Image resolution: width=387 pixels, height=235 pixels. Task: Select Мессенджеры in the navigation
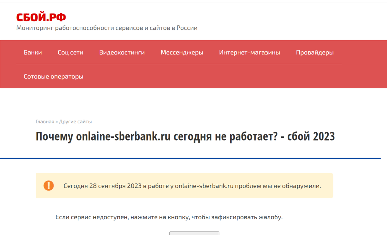(182, 53)
